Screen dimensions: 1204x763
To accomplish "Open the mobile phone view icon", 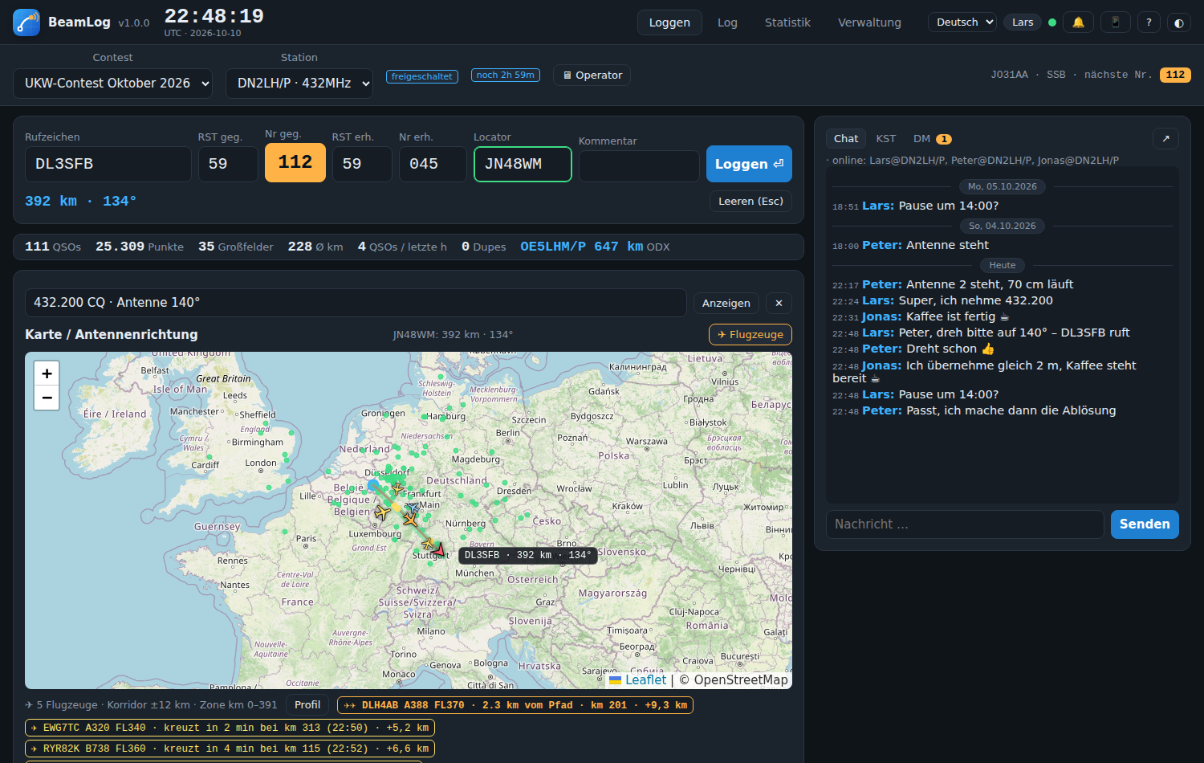I will pos(1116,22).
